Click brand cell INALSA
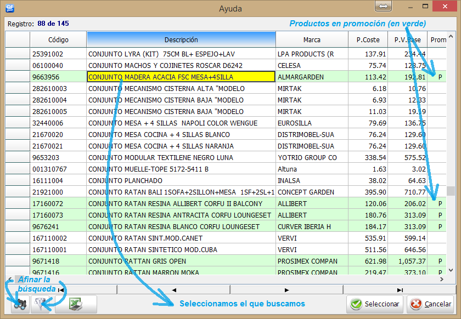Screen dimensions: 461x319 tap(312, 180)
